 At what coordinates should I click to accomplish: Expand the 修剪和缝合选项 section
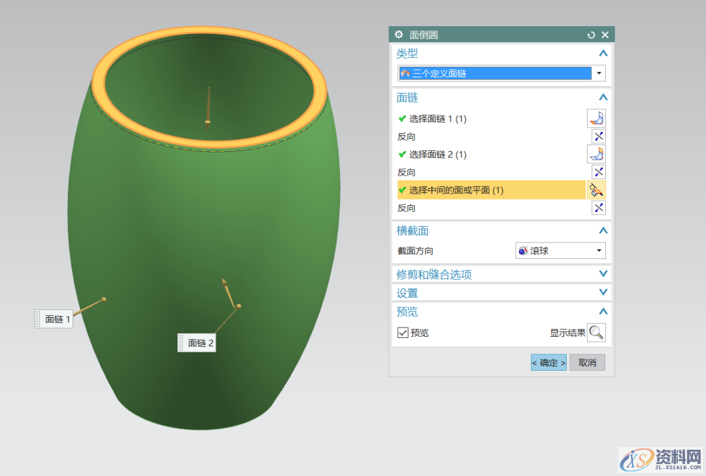point(603,274)
